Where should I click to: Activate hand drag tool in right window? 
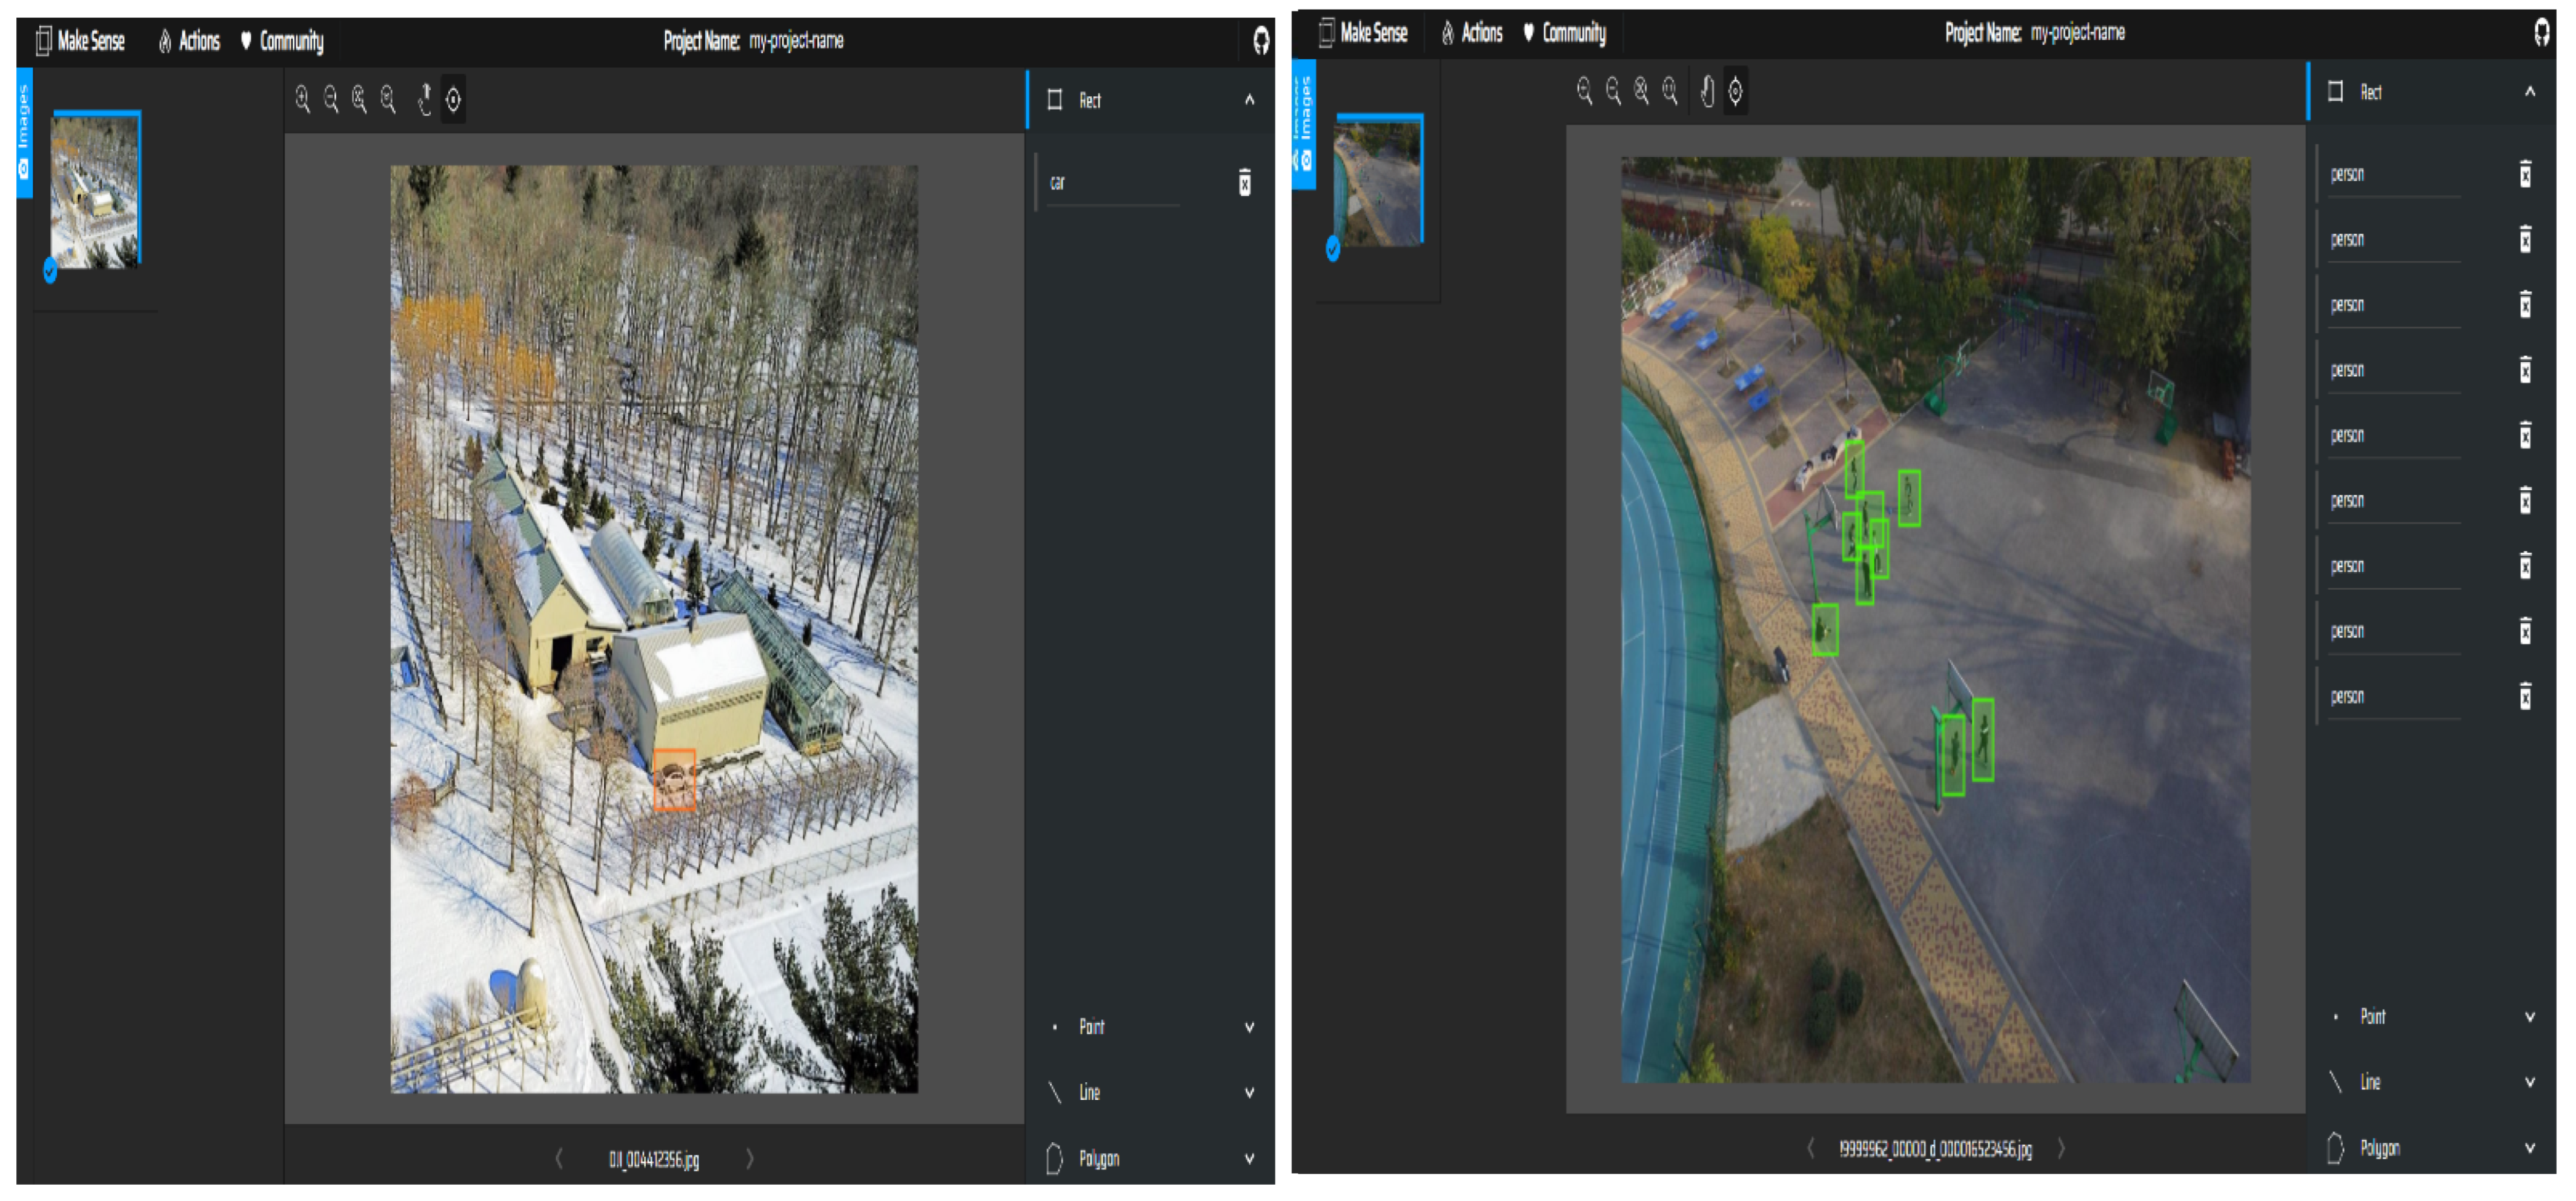pos(1707,91)
